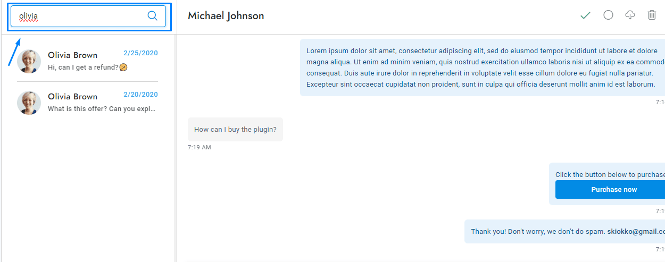Click the "Thank you! Don't worry" message bubble

[564, 232]
